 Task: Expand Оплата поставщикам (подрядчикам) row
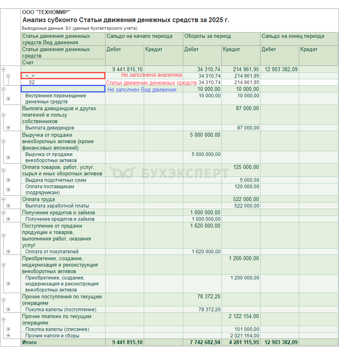tap(8, 189)
